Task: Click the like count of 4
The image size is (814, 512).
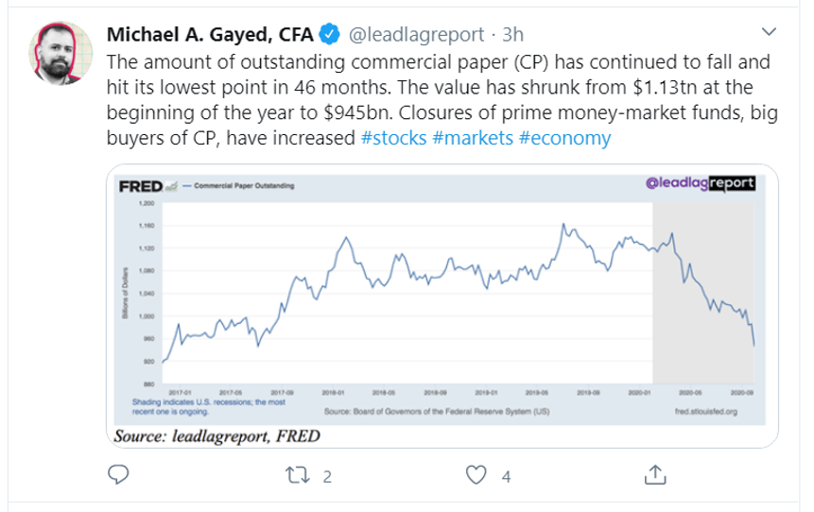Action: tap(507, 476)
